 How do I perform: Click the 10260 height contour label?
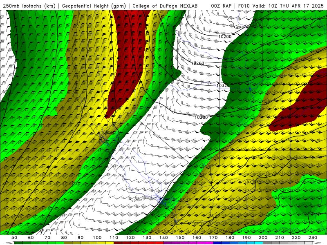tap(197, 63)
